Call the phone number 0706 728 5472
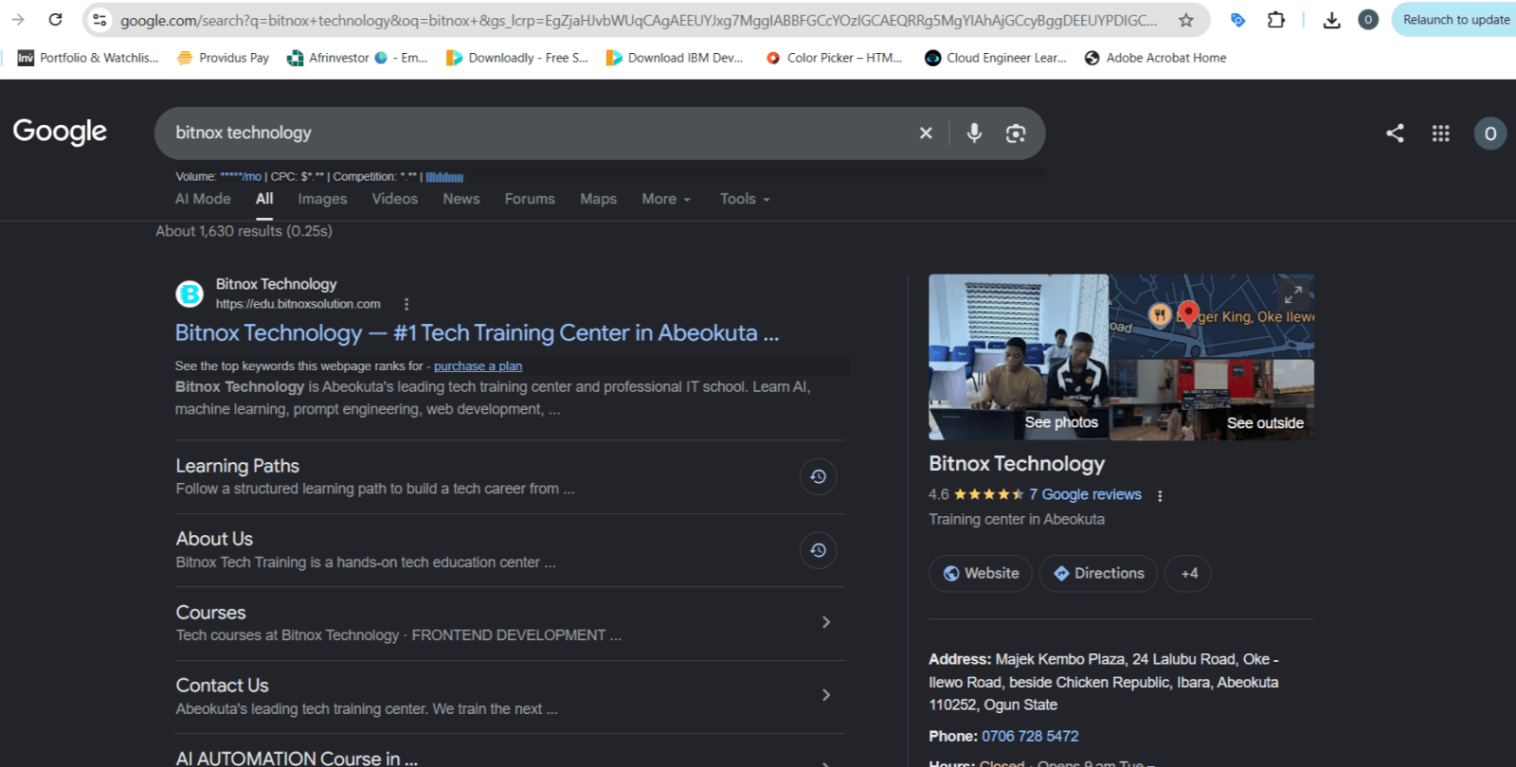This screenshot has height=767, width=1516. click(x=1030, y=736)
